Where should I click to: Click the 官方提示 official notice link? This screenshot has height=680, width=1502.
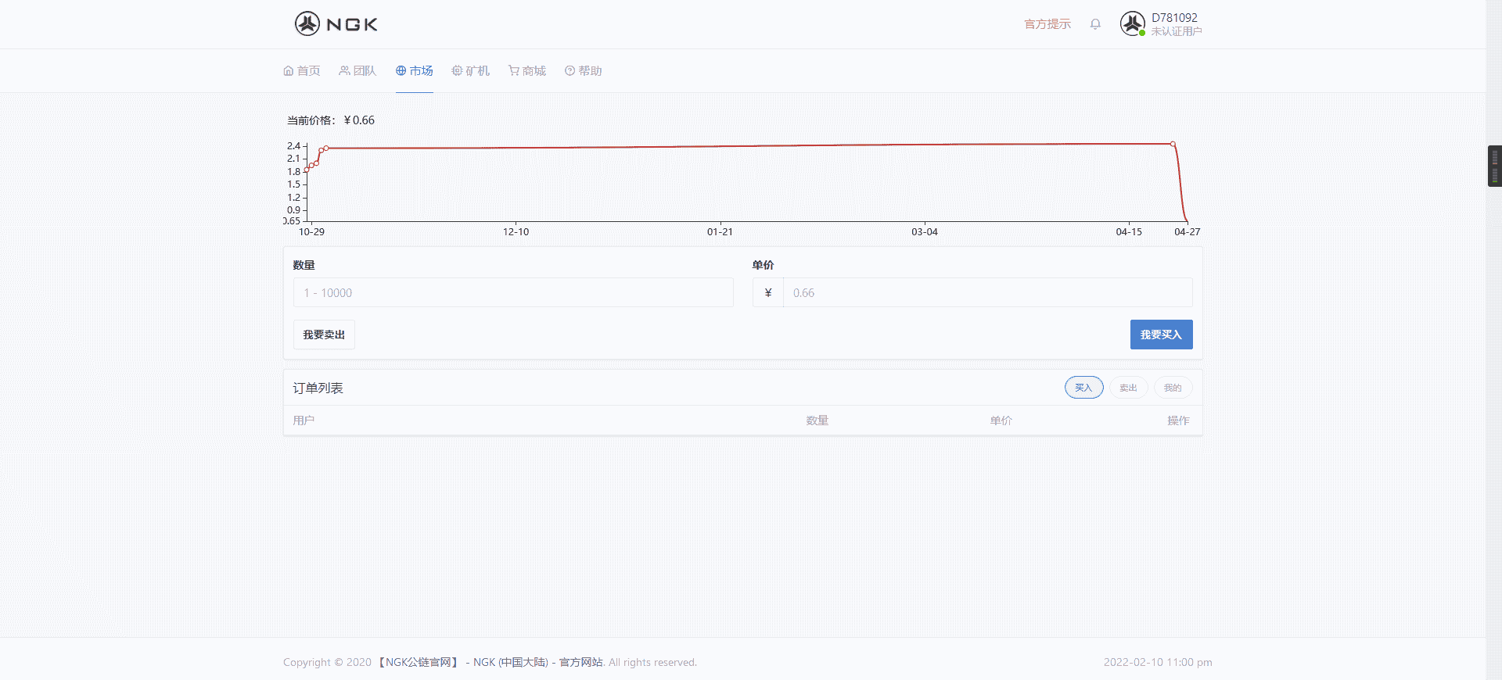[1047, 24]
